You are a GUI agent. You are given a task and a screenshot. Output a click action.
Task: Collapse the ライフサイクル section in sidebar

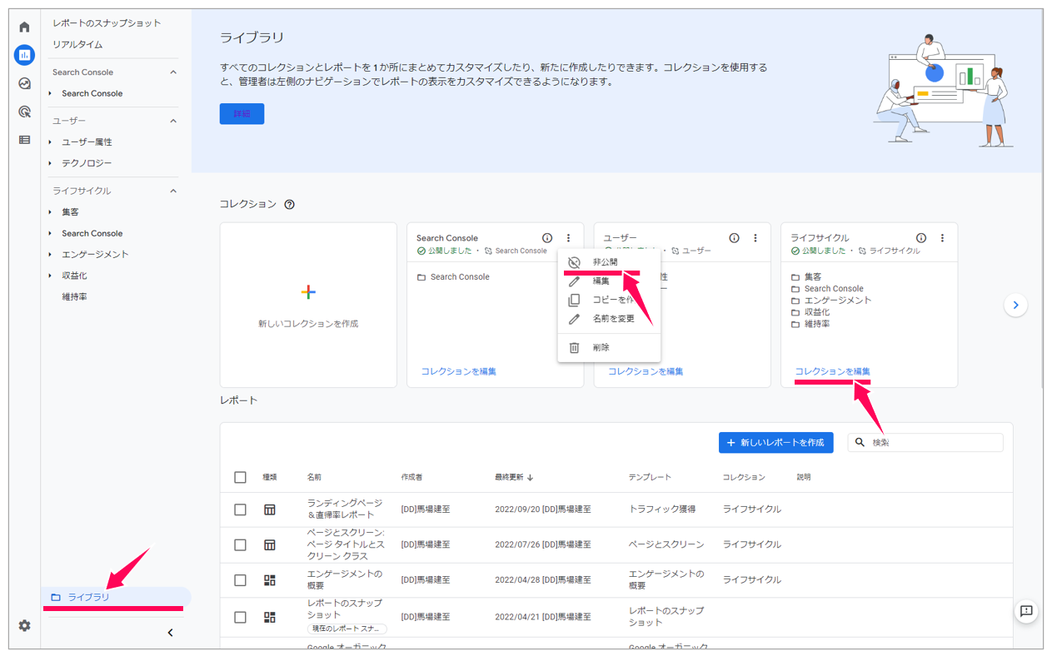point(173,191)
